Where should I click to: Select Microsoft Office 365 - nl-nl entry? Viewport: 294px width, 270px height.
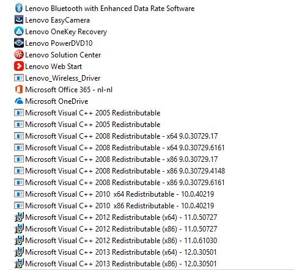point(68,90)
